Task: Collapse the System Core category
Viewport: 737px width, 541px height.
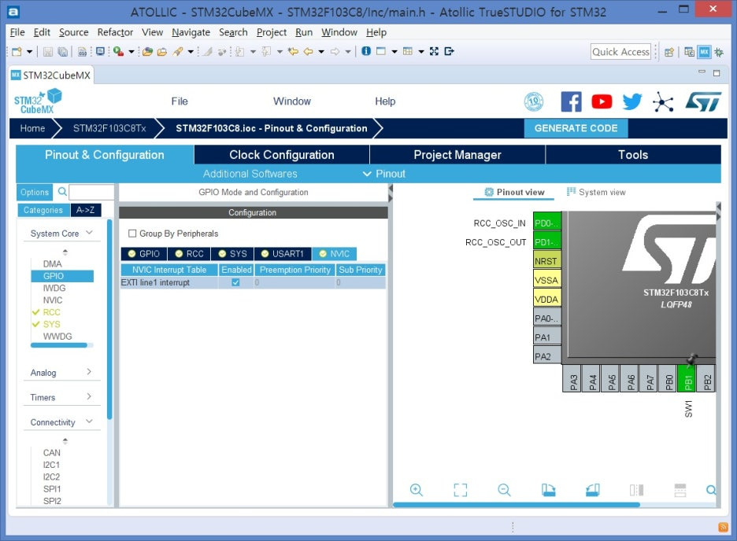Action: tap(89, 233)
